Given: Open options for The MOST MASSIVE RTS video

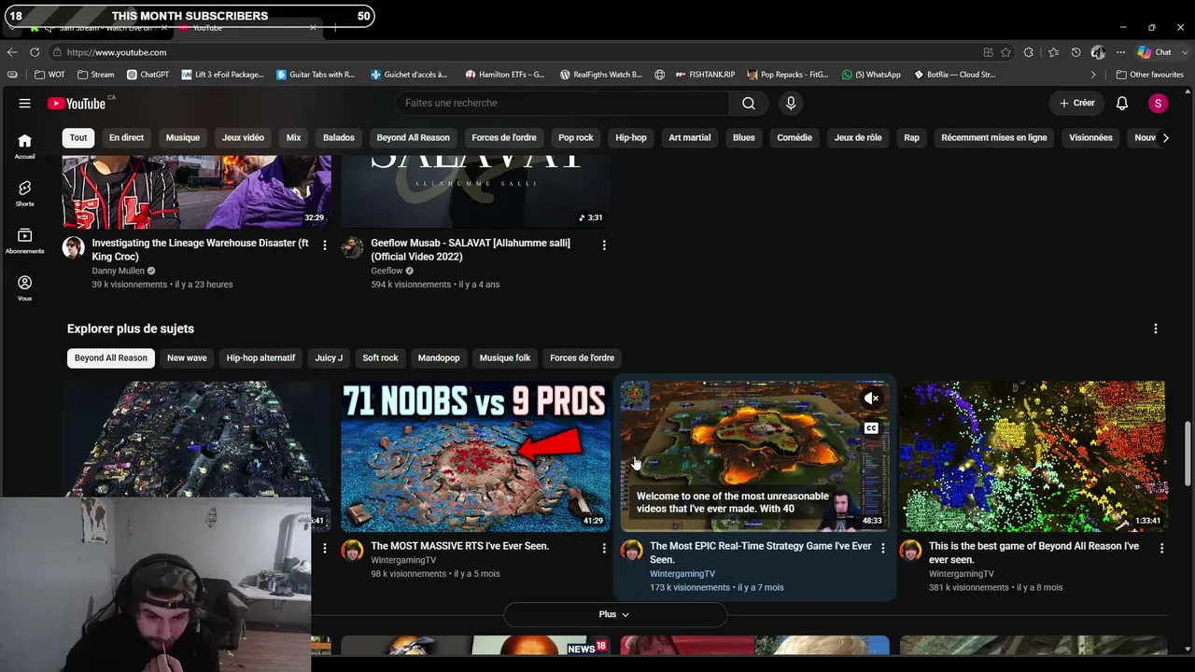Looking at the screenshot, I should coord(604,548).
